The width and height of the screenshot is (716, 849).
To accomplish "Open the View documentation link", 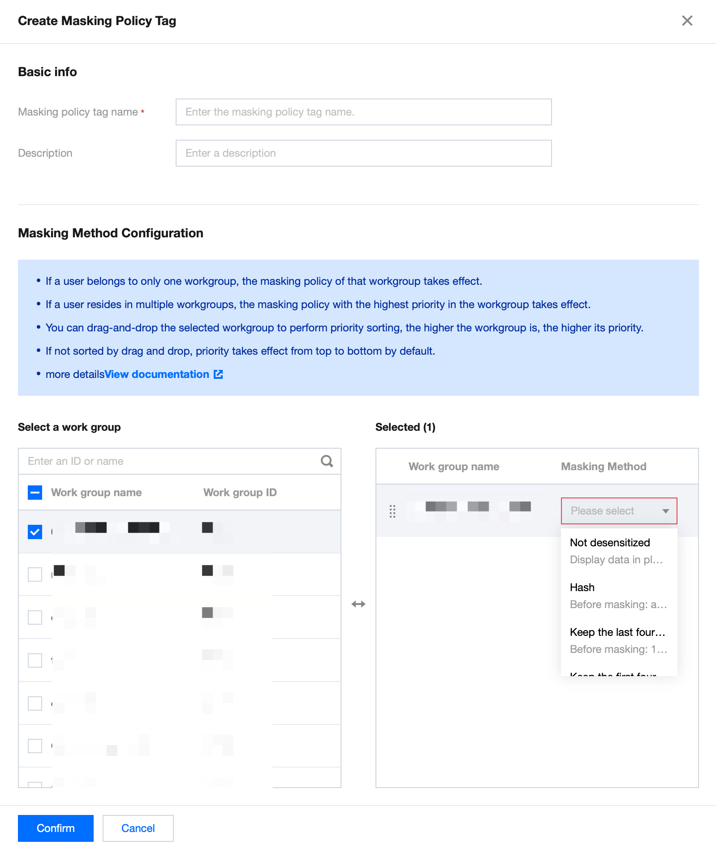I will (x=157, y=374).
